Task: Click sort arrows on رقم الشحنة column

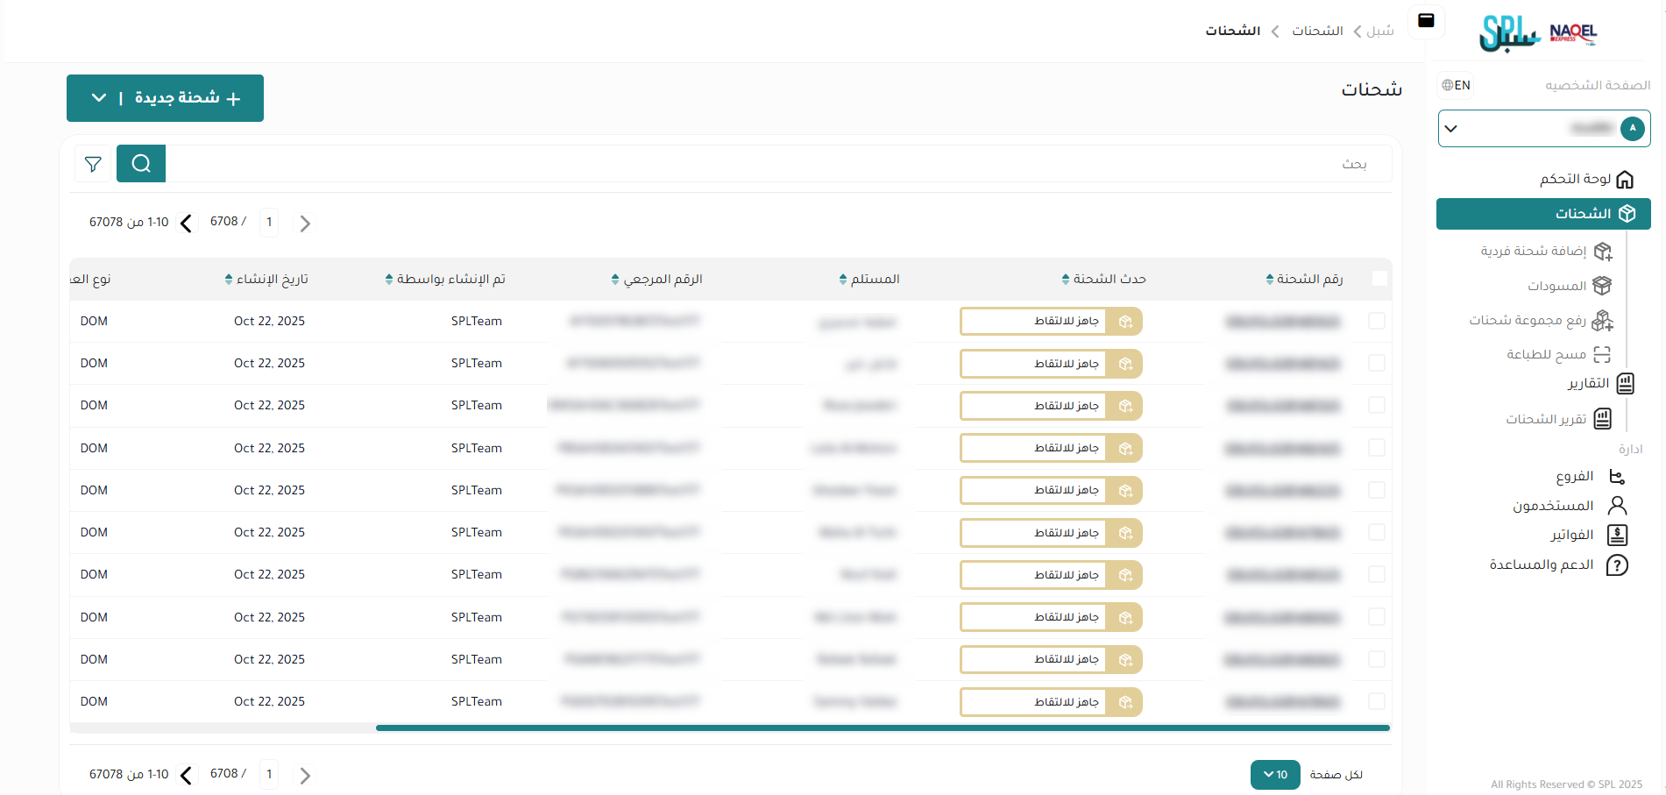Action: (1269, 279)
